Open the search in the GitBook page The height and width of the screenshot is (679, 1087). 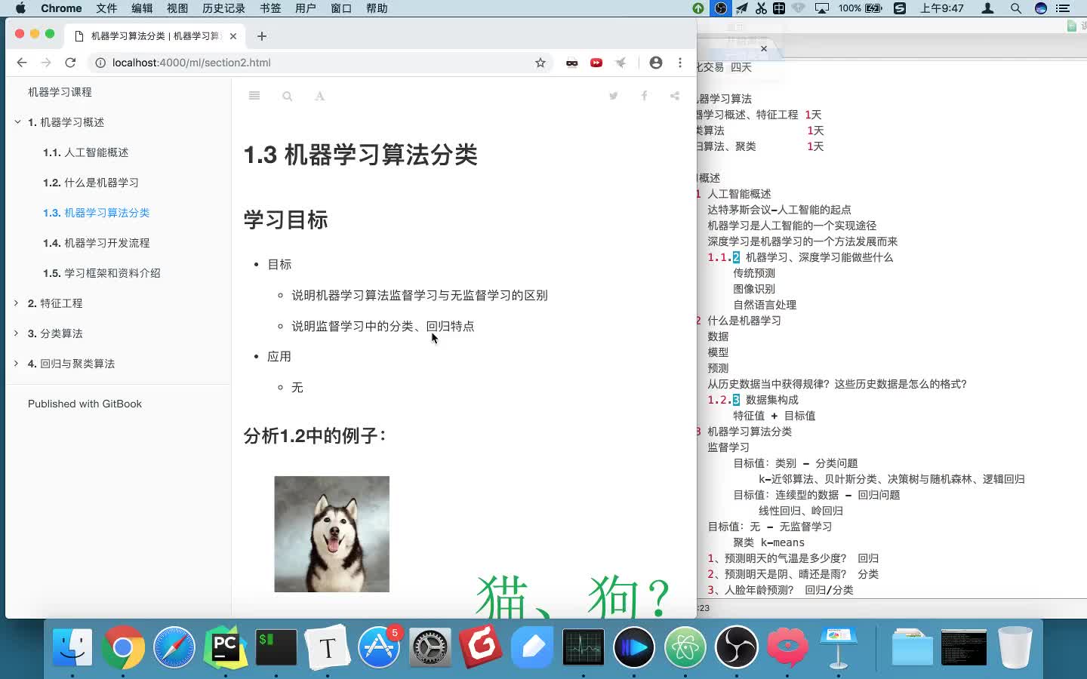click(x=287, y=96)
